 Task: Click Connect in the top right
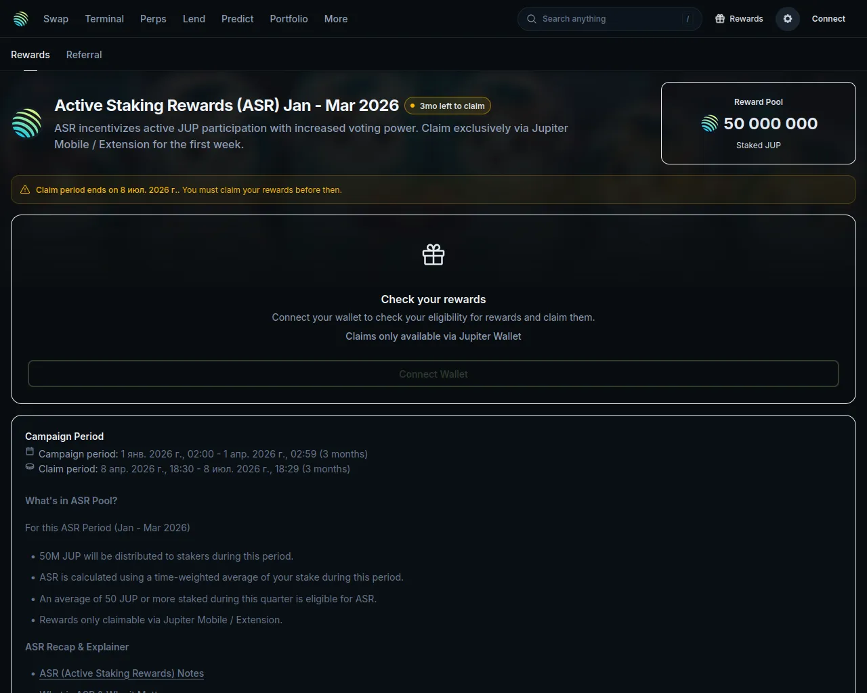click(x=828, y=19)
